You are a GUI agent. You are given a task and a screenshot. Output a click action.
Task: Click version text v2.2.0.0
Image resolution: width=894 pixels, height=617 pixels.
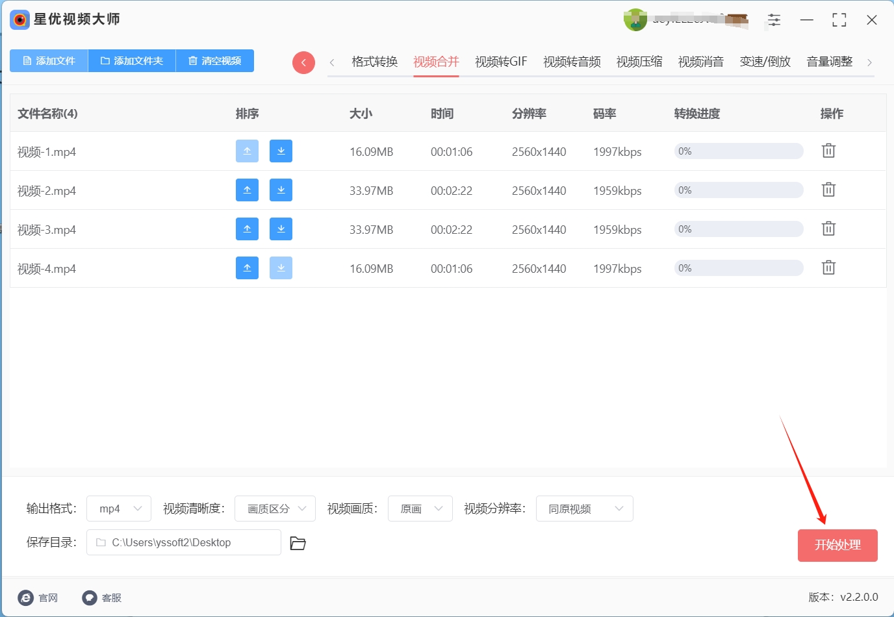(x=859, y=597)
